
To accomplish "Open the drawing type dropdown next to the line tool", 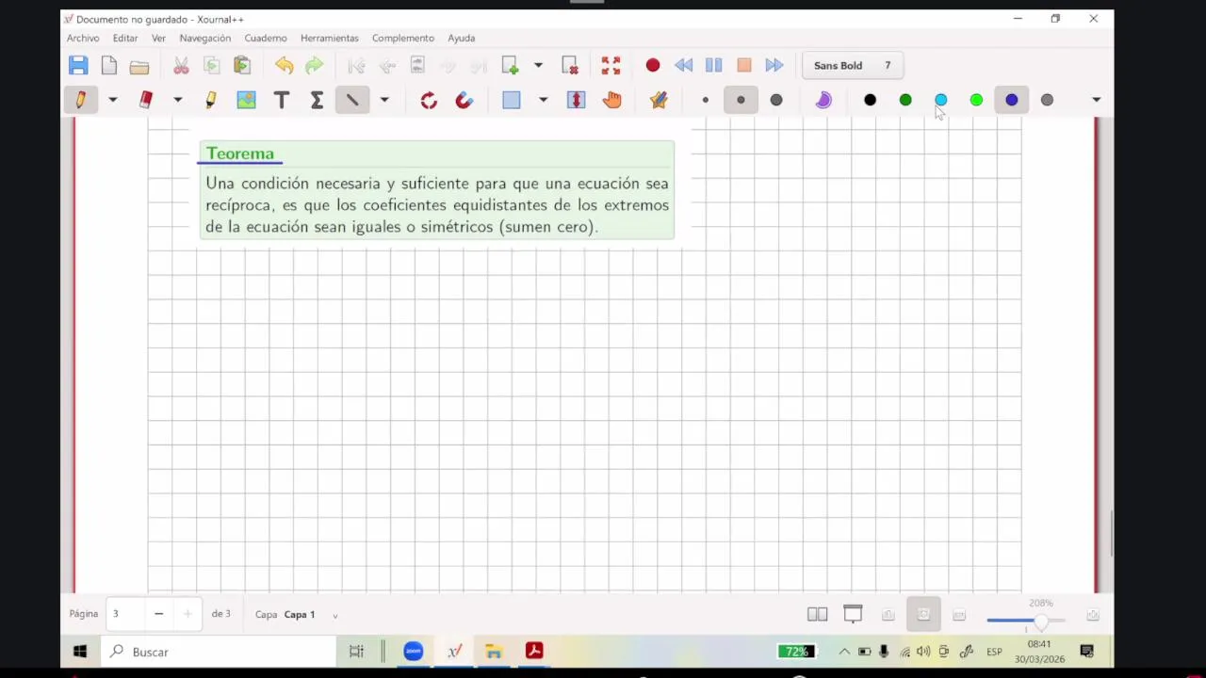I will pos(384,100).
